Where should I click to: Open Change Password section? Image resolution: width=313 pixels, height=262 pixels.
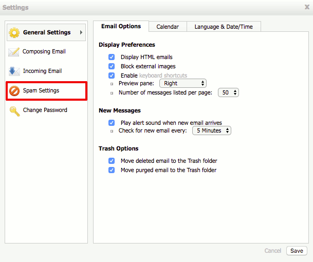[x=45, y=110]
